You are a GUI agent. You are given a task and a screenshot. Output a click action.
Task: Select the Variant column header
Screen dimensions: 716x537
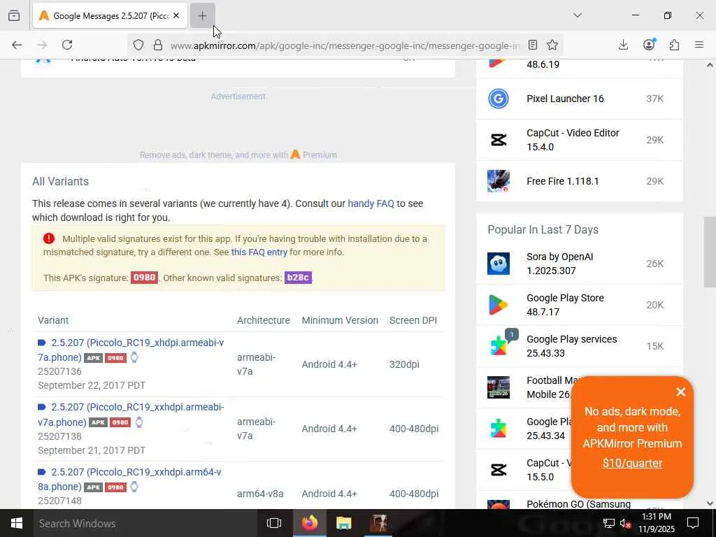pyautogui.click(x=53, y=320)
